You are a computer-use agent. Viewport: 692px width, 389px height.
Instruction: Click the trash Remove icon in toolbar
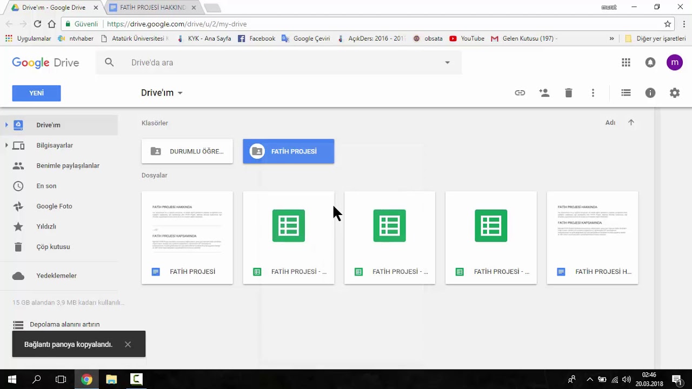pos(568,93)
